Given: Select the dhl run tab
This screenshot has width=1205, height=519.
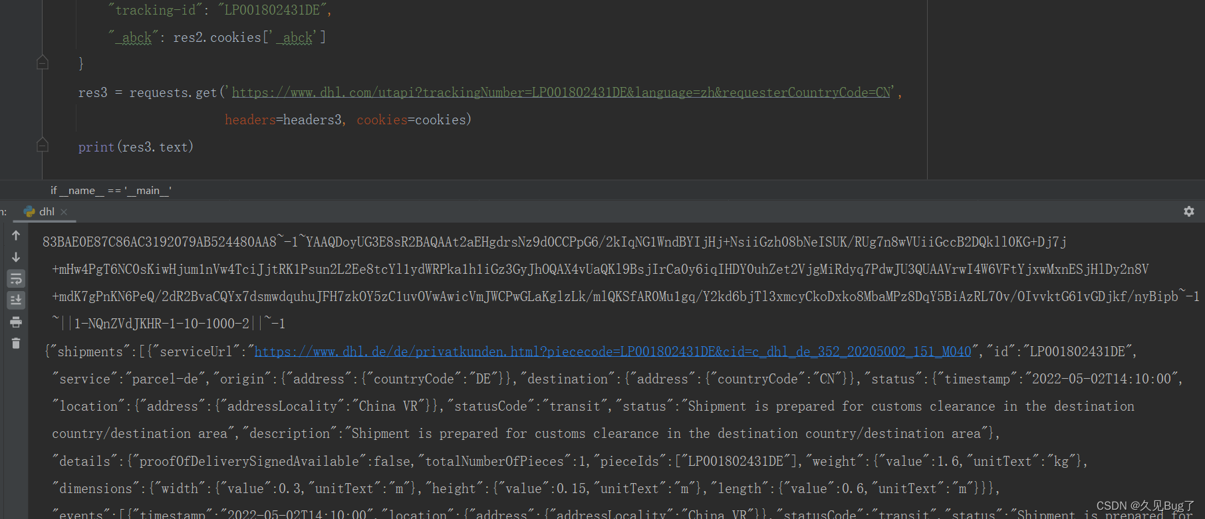Looking at the screenshot, I should click(x=39, y=211).
